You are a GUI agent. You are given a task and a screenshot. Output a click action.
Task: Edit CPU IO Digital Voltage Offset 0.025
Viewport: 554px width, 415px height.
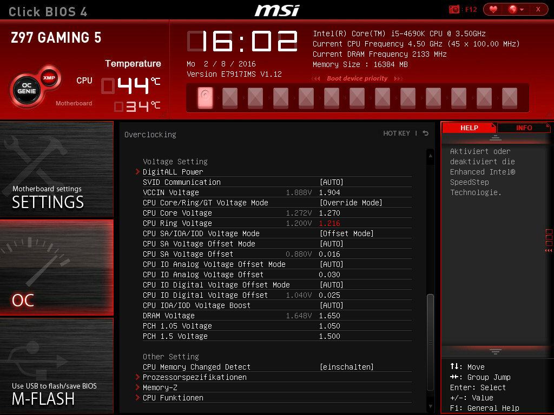pyautogui.click(x=329, y=294)
